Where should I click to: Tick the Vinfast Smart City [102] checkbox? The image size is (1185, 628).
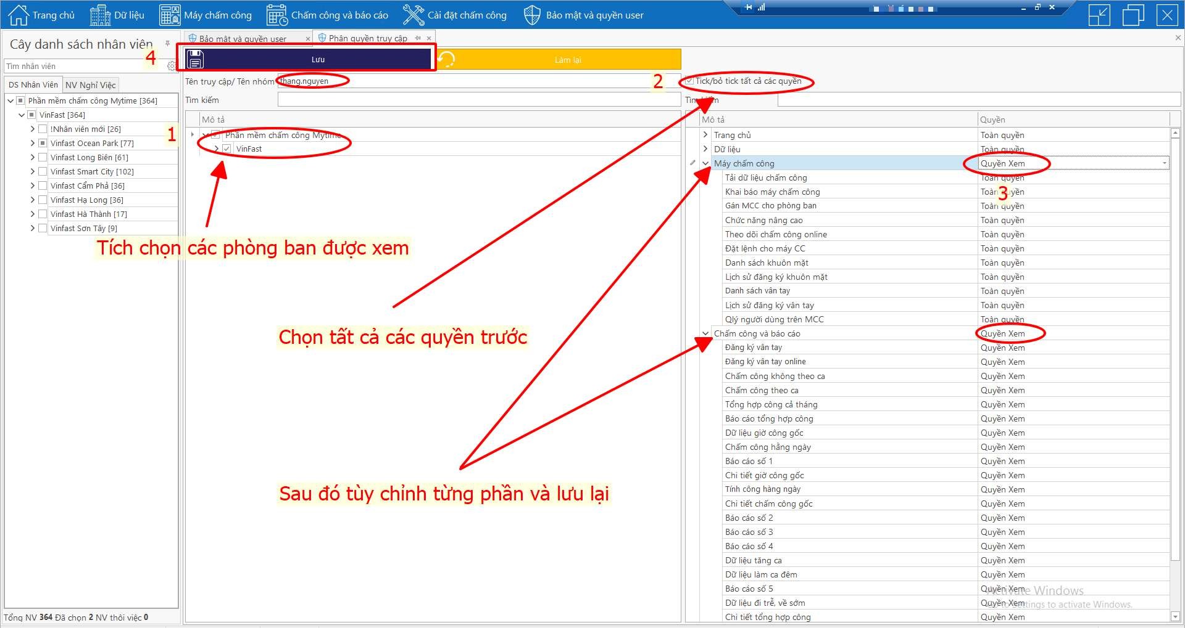43,171
